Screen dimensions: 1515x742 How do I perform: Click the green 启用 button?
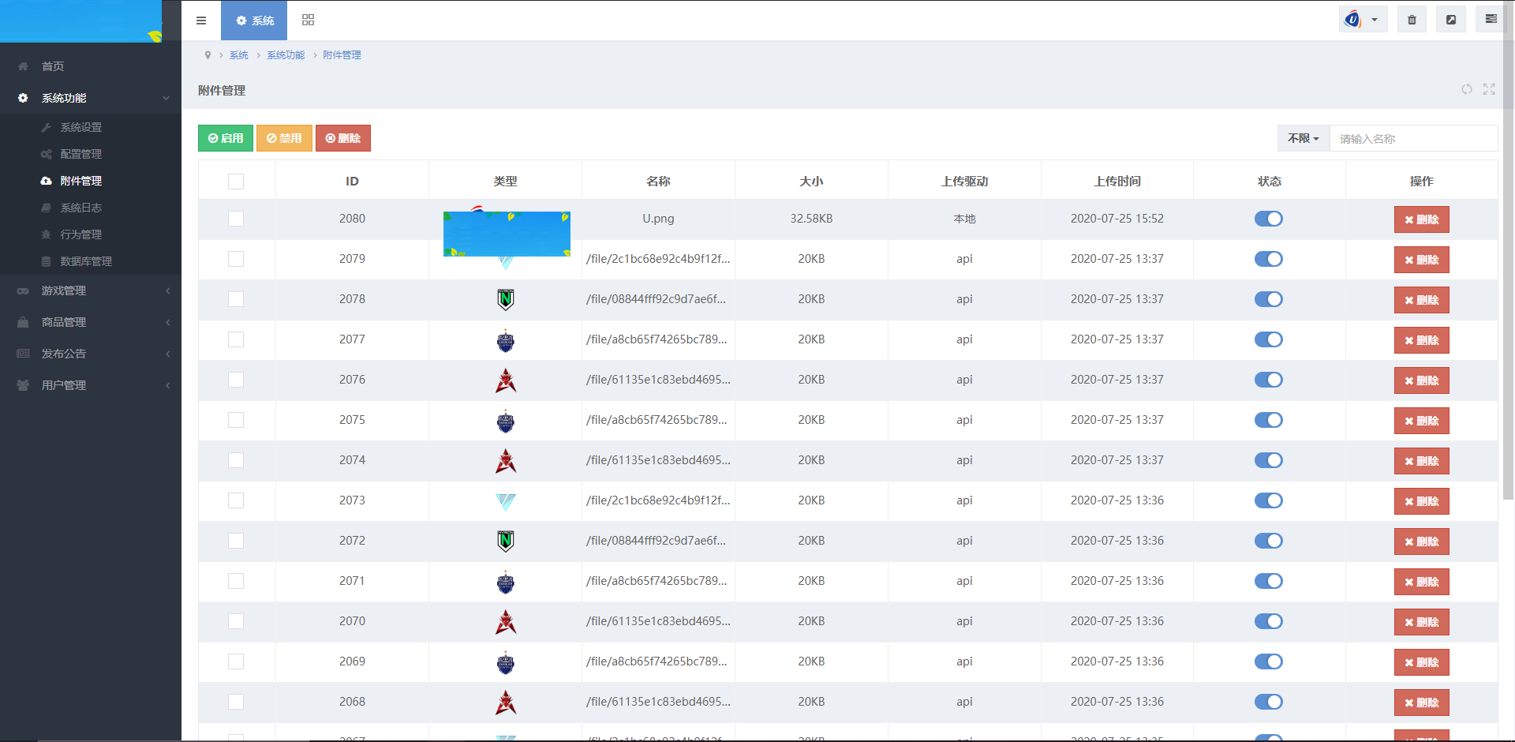coord(226,138)
